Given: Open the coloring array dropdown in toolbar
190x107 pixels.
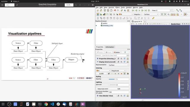Looking at the screenshot, I should (126, 14).
